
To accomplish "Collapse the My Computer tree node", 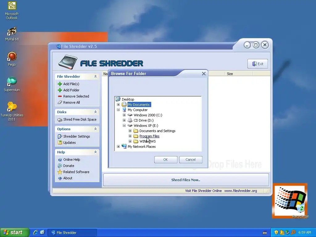I will coord(118,110).
